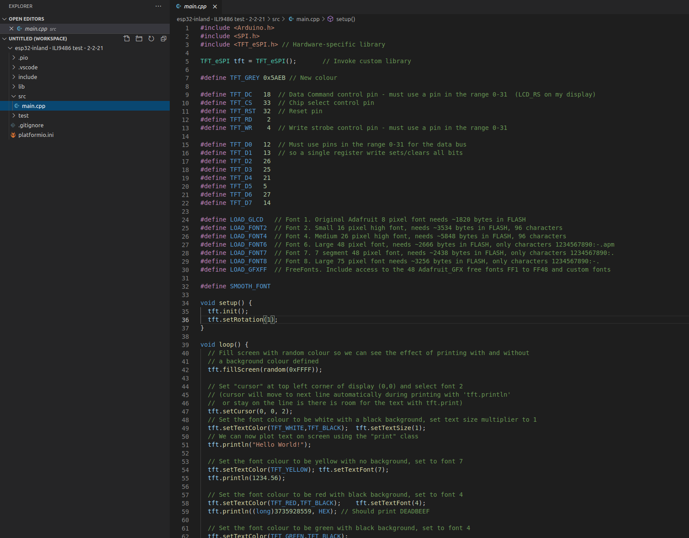Open platformio.ini file
The height and width of the screenshot is (538, 689).
pos(36,135)
